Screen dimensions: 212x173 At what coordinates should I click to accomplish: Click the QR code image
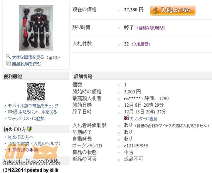pyautogui.click(x=36, y=92)
